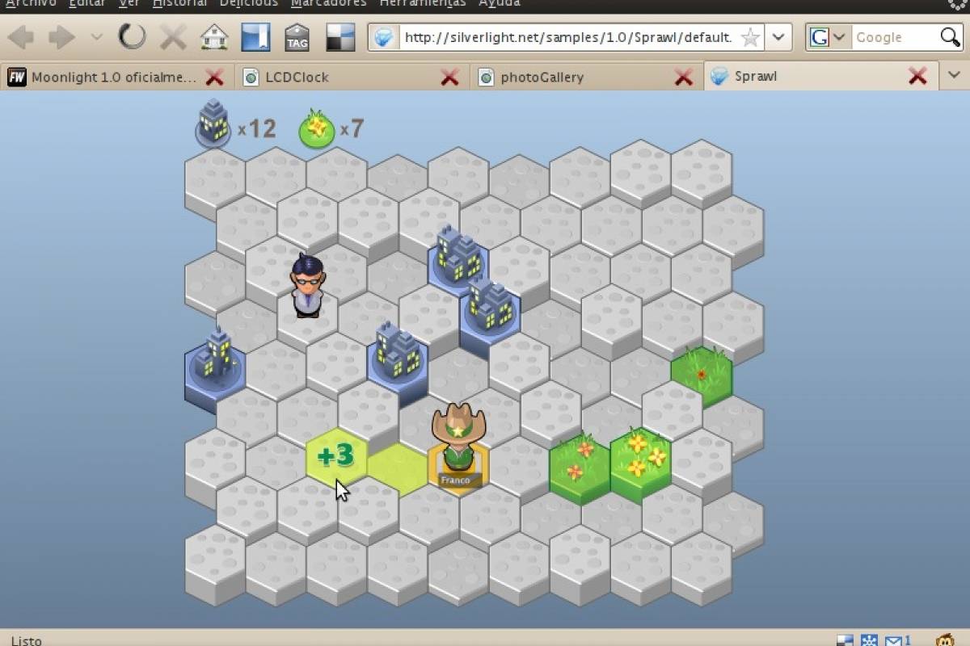Open the Herramientas menu

(x=422, y=3)
